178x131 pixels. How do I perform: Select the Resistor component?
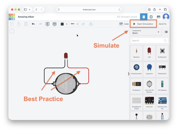137,53
